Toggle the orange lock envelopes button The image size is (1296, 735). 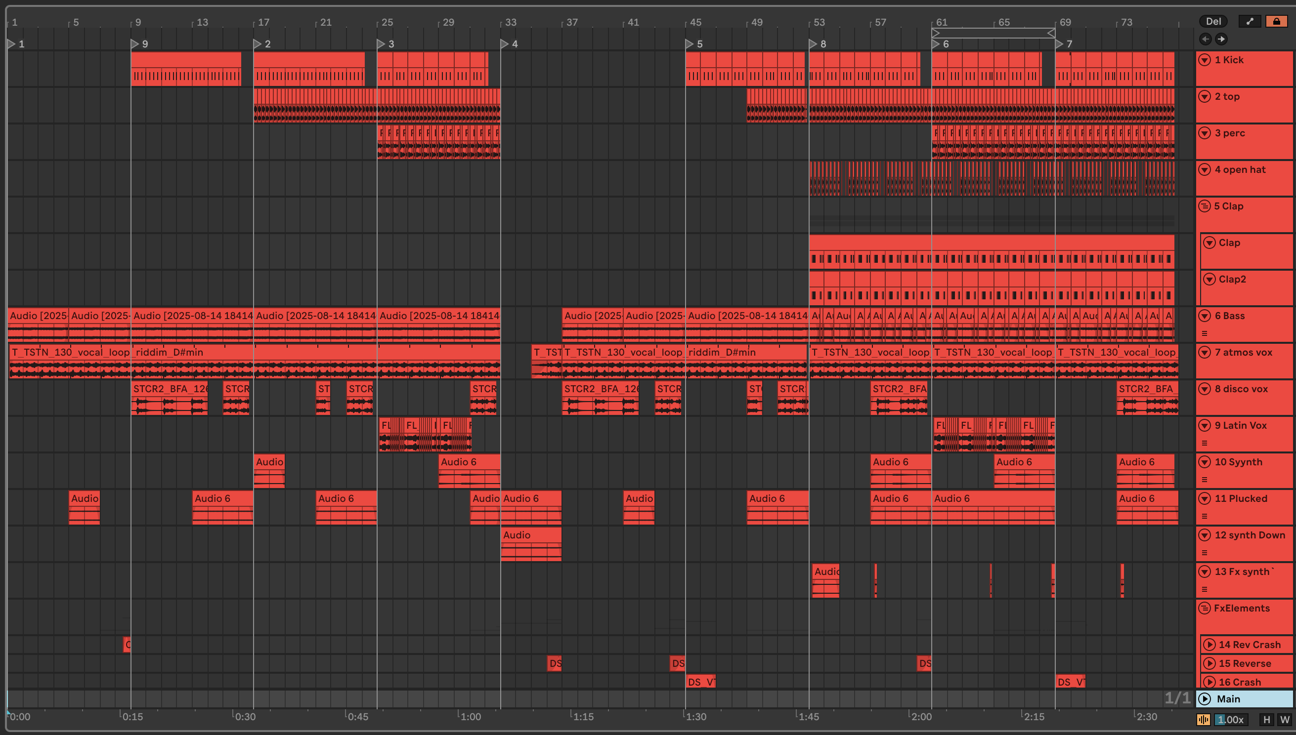click(x=1276, y=21)
